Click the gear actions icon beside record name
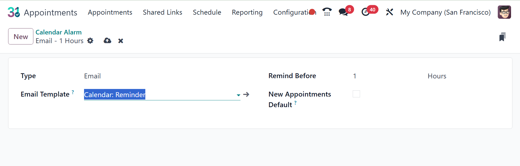Image resolution: width=520 pixels, height=166 pixels. [90, 41]
